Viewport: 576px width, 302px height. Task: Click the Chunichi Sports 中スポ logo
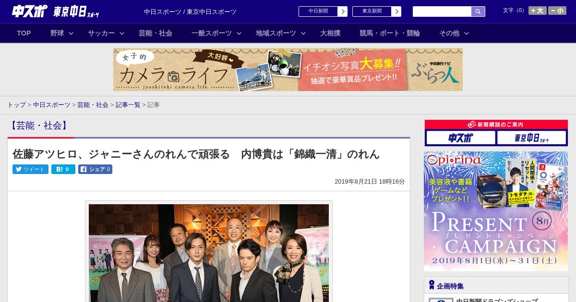coord(29,11)
